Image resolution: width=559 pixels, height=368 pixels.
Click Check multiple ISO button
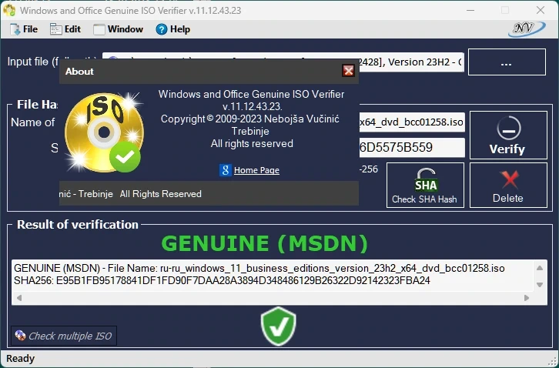[64, 336]
